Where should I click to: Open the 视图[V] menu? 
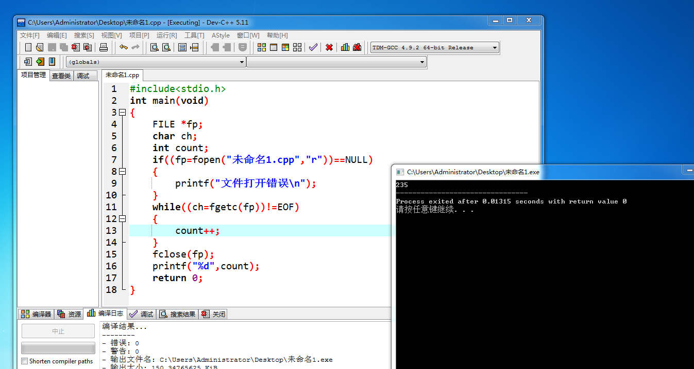(111, 35)
